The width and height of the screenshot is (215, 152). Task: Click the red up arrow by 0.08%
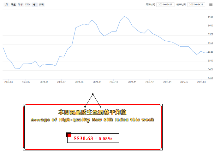coord(96,138)
